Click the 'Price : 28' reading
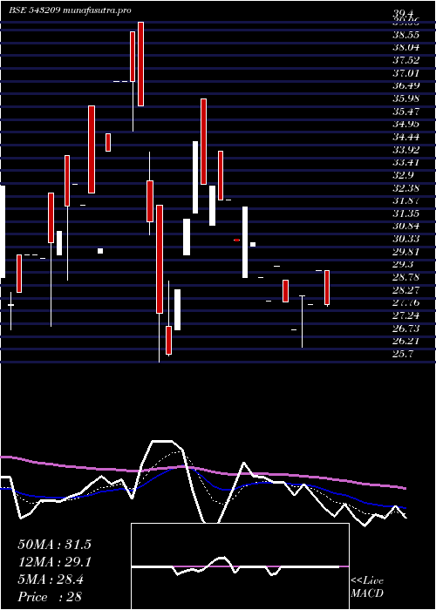The width and height of the screenshot is (436, 610). point(50,597)
